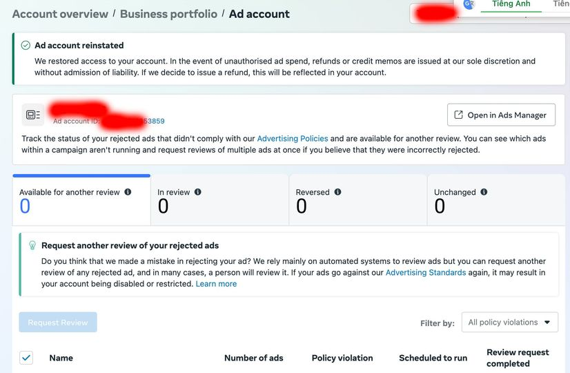Click the info icon beside Reversed
The width and height of the screenshot is (570, 373).
(337, 192)
